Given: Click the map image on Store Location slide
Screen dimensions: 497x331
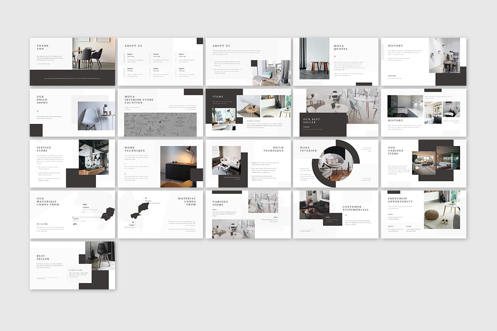Looking at the screenshot, I should 160,124.
